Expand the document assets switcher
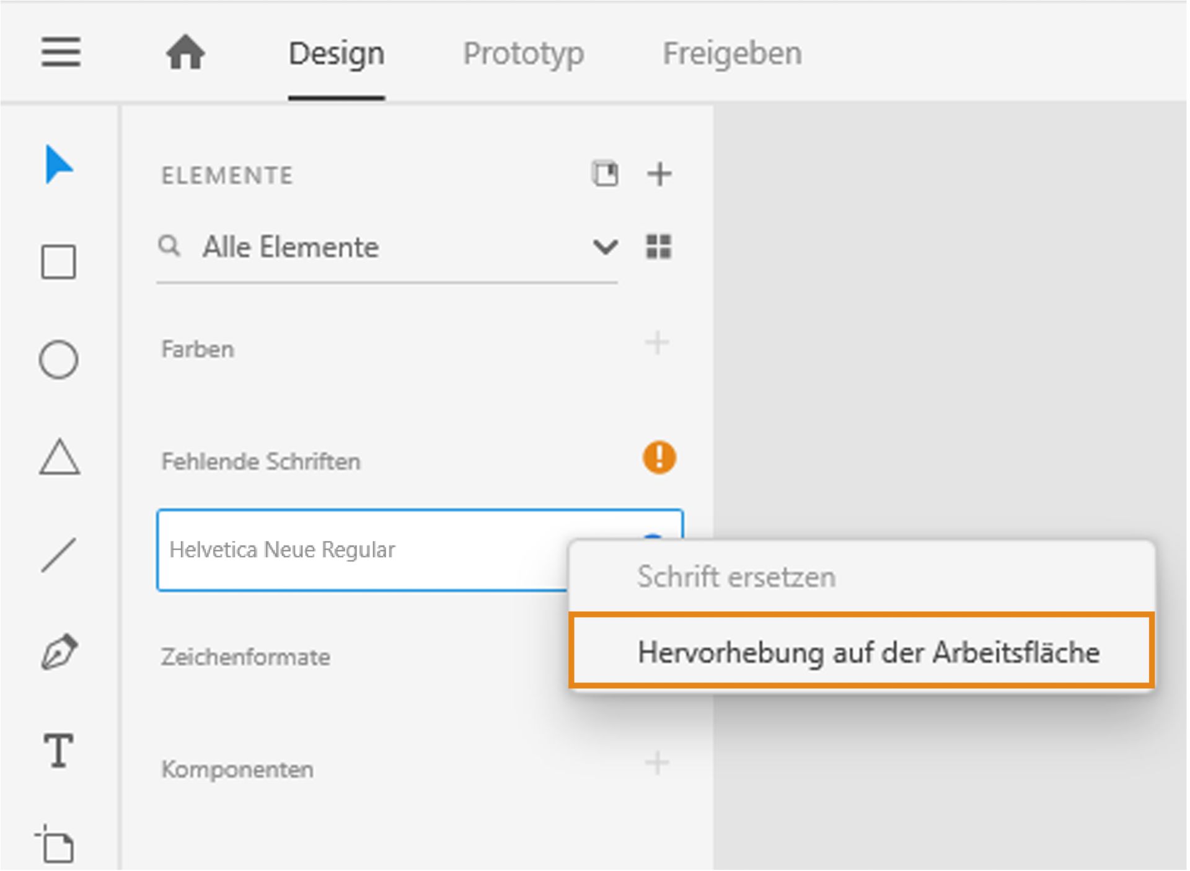 tap(606, 174)
